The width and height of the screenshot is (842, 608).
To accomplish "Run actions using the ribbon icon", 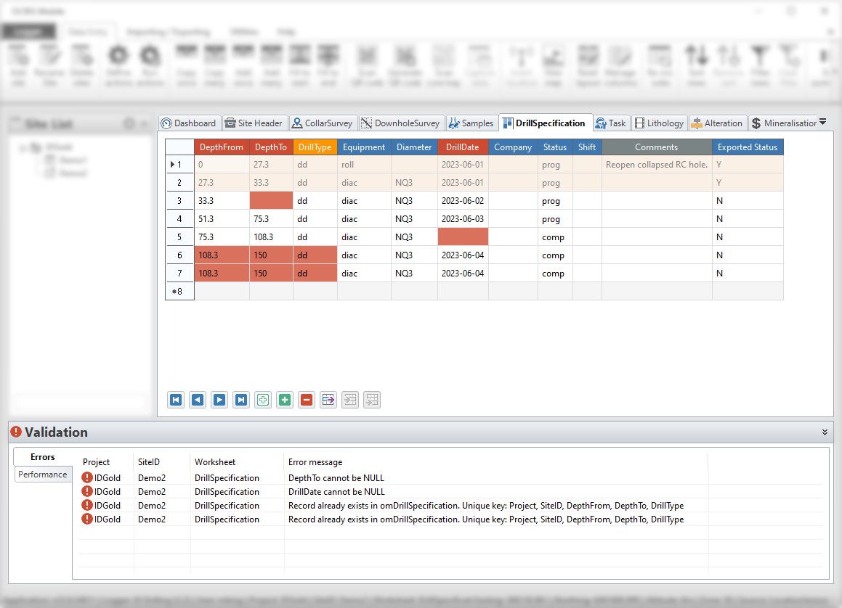I will 150,63.
